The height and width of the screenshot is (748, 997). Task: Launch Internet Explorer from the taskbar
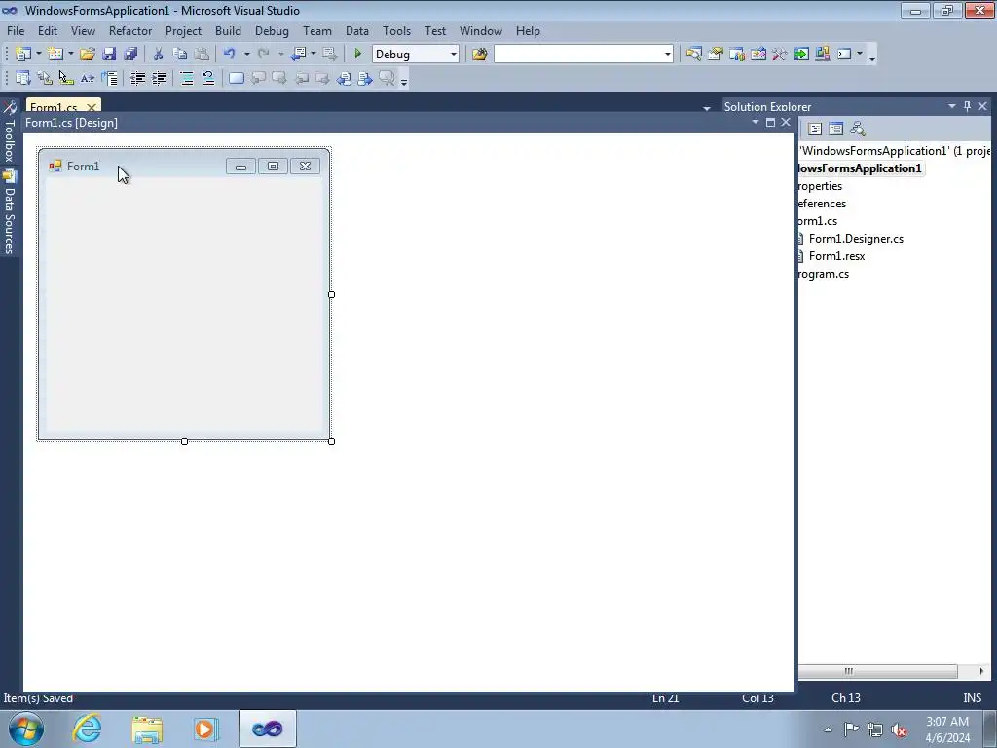pyautogui.click(x=87, y=729)
